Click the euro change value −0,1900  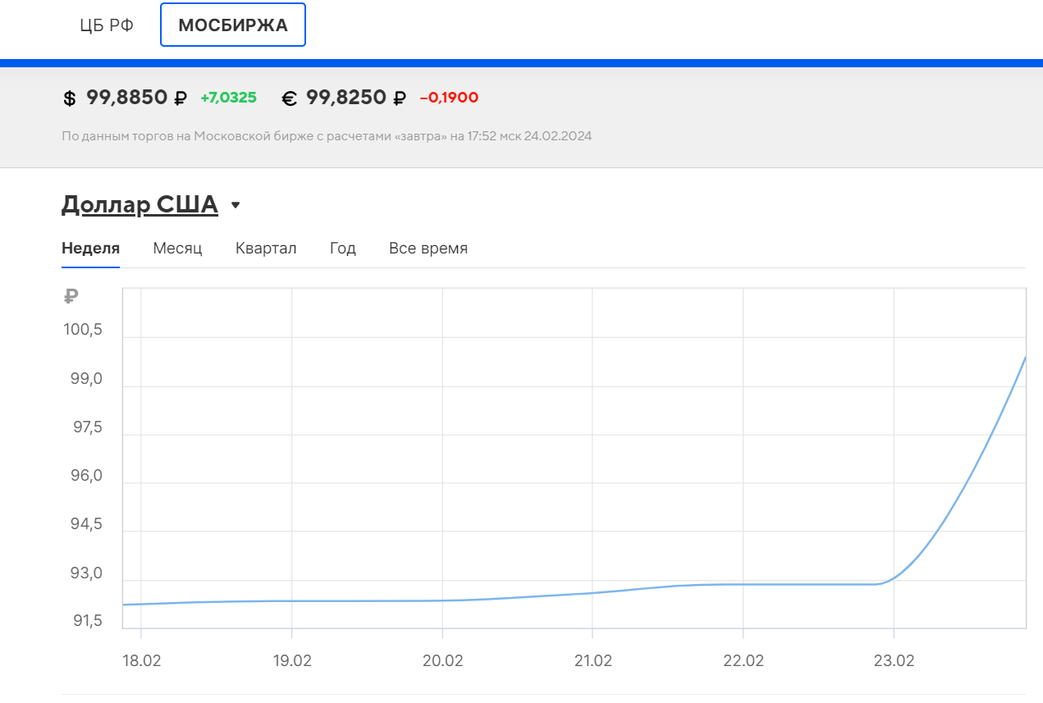tap(449, 98)
